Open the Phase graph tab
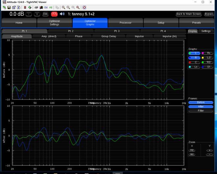Image resolution: width=217 pixels, height=174 pixels. tap(79, 36)
